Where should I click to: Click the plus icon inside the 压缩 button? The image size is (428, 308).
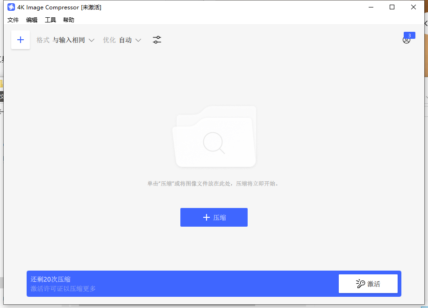[206, 217]
